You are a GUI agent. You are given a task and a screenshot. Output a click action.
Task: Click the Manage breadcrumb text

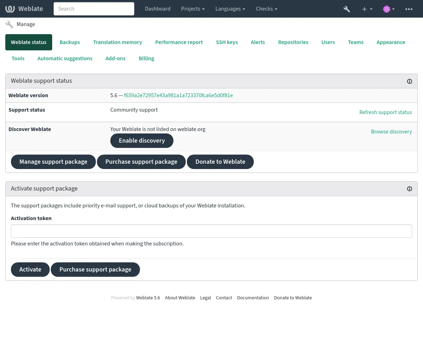[x=26, y=24]
